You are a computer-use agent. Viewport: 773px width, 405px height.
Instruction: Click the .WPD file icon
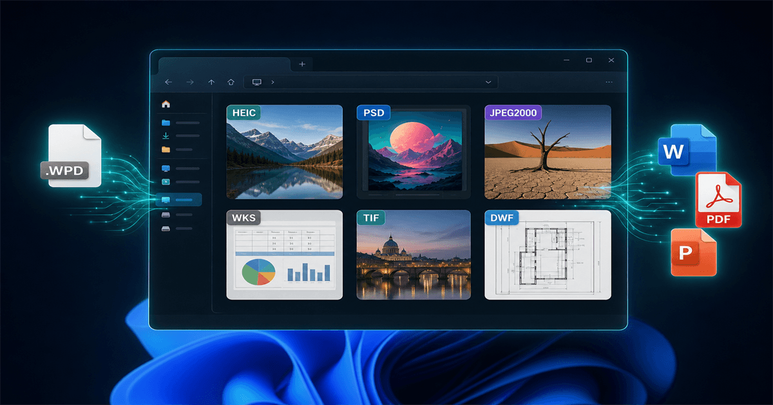tap(73, 156)
